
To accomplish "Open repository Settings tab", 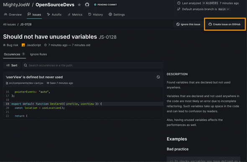I will tap(117, 15).
